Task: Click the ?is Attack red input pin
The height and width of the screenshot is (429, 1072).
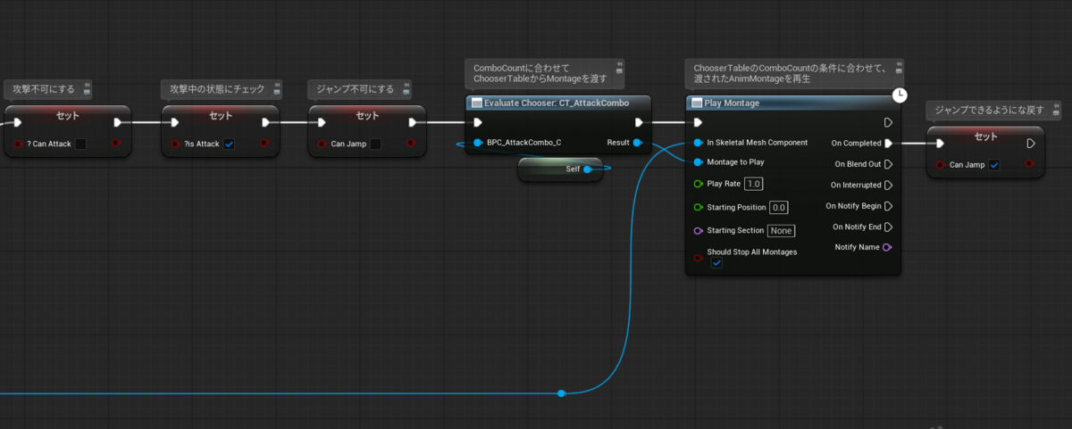Action: [175, 144]
